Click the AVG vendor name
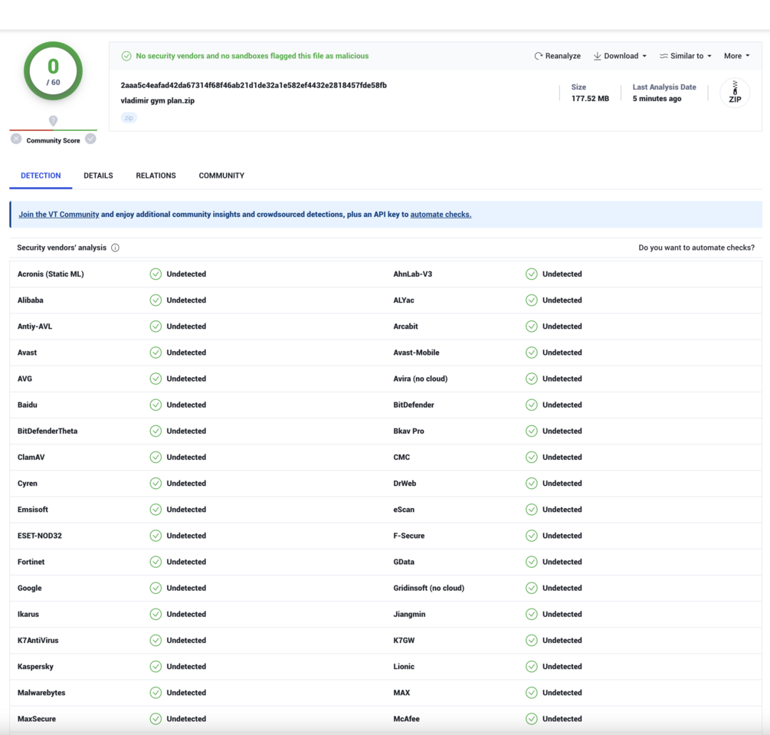770x735 pixels. click(x=25, y=379)
